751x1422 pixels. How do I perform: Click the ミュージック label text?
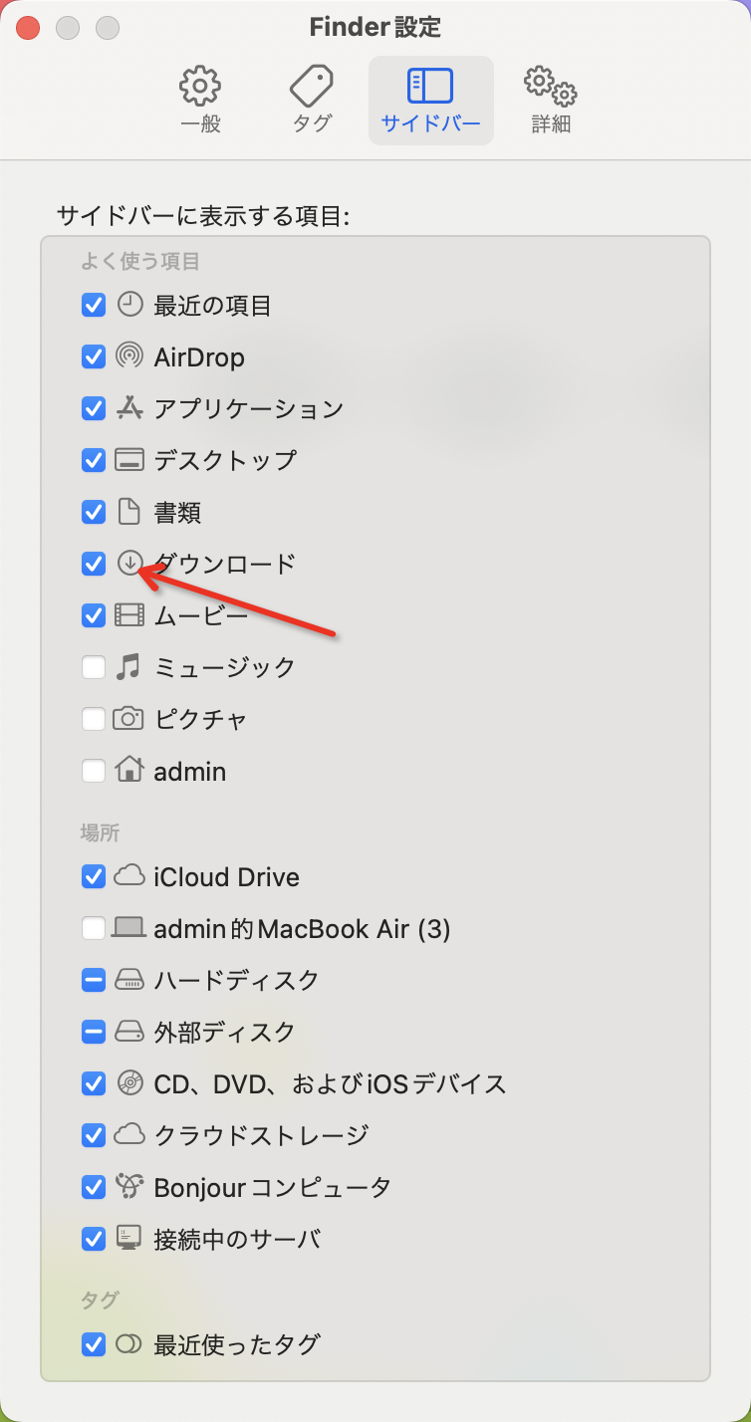(x=225, y=667)
